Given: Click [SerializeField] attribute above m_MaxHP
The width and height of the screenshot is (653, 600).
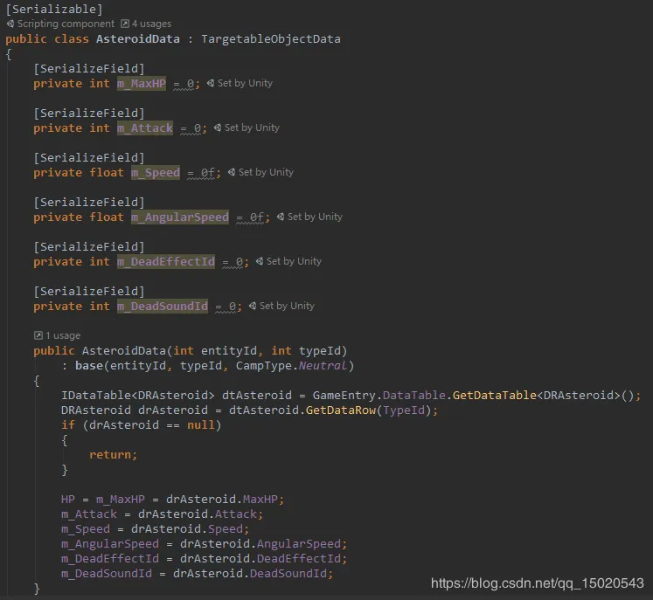Looking at the screenshot, I should pyautogui.click(x=89, y=69).
